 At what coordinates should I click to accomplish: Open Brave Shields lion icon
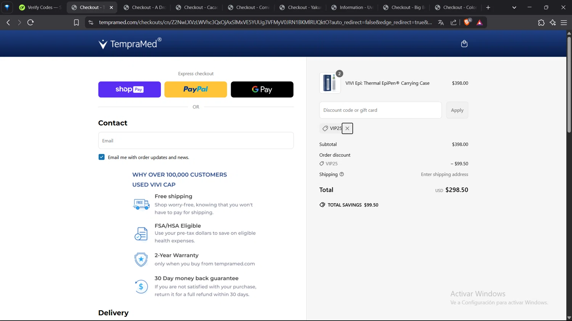(467, 22)
